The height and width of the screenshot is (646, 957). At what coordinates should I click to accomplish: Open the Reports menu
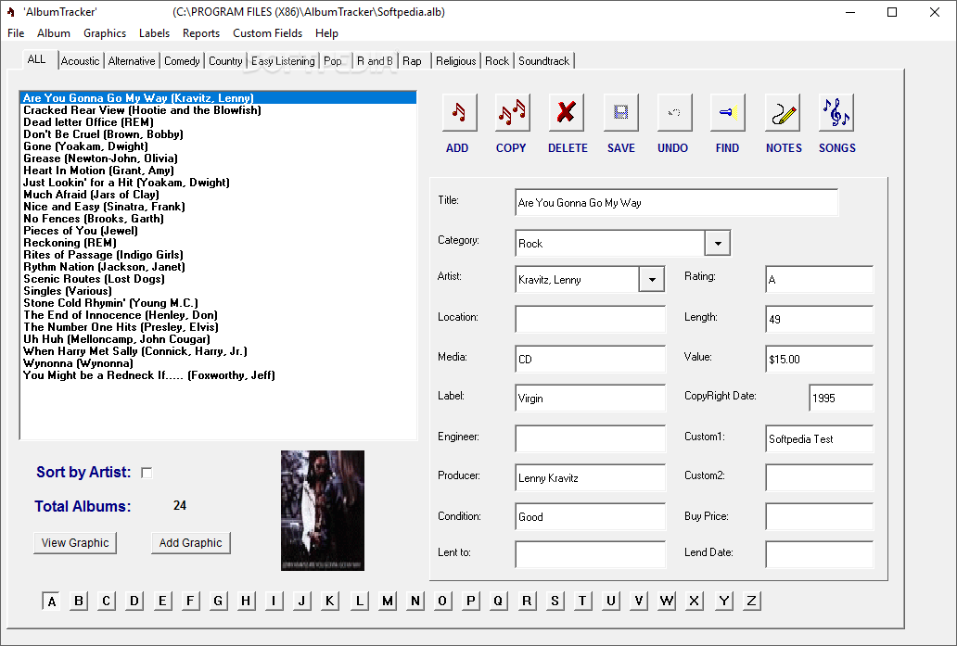201,33
